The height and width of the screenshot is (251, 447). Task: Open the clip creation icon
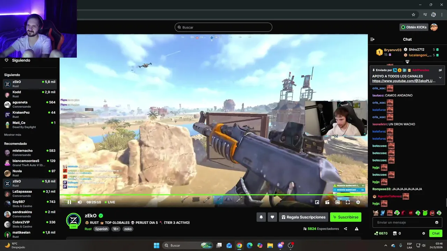click(x=327, y=202)
